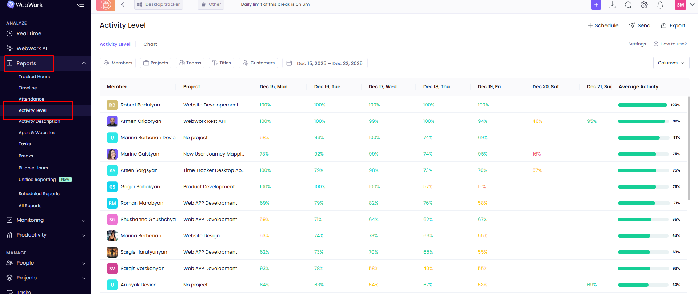Click Robert Badalyan's average activity bar

click(642, 105)
